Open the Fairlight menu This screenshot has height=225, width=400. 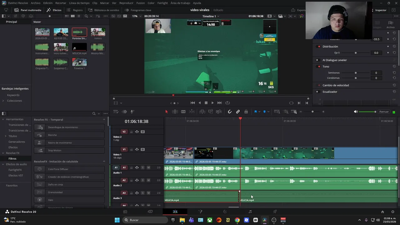point(162,3)
